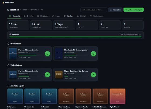Click the 42 % listening progress bar
The width and height of the screenshot is (151, 109).
pos(31,76)
